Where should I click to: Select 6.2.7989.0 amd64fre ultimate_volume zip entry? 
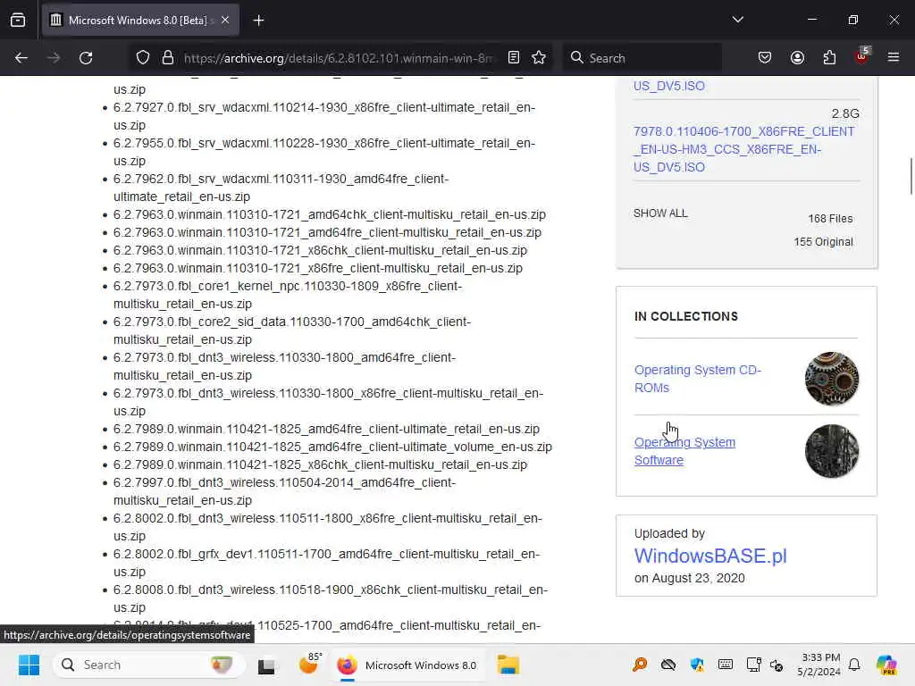click(x=332, y=447)
